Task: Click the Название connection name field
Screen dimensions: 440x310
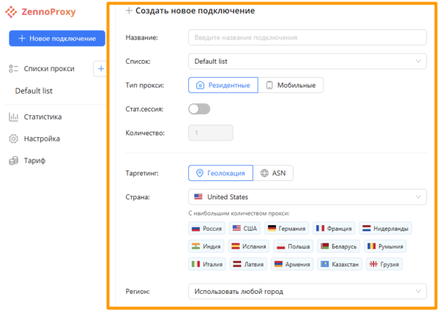Action: click(x=307, y=37)
